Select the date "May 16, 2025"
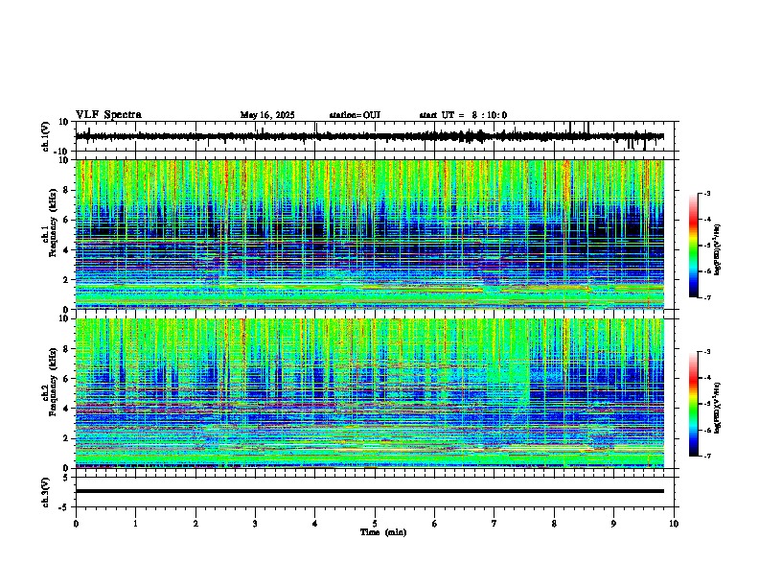 tap(267, 115)
